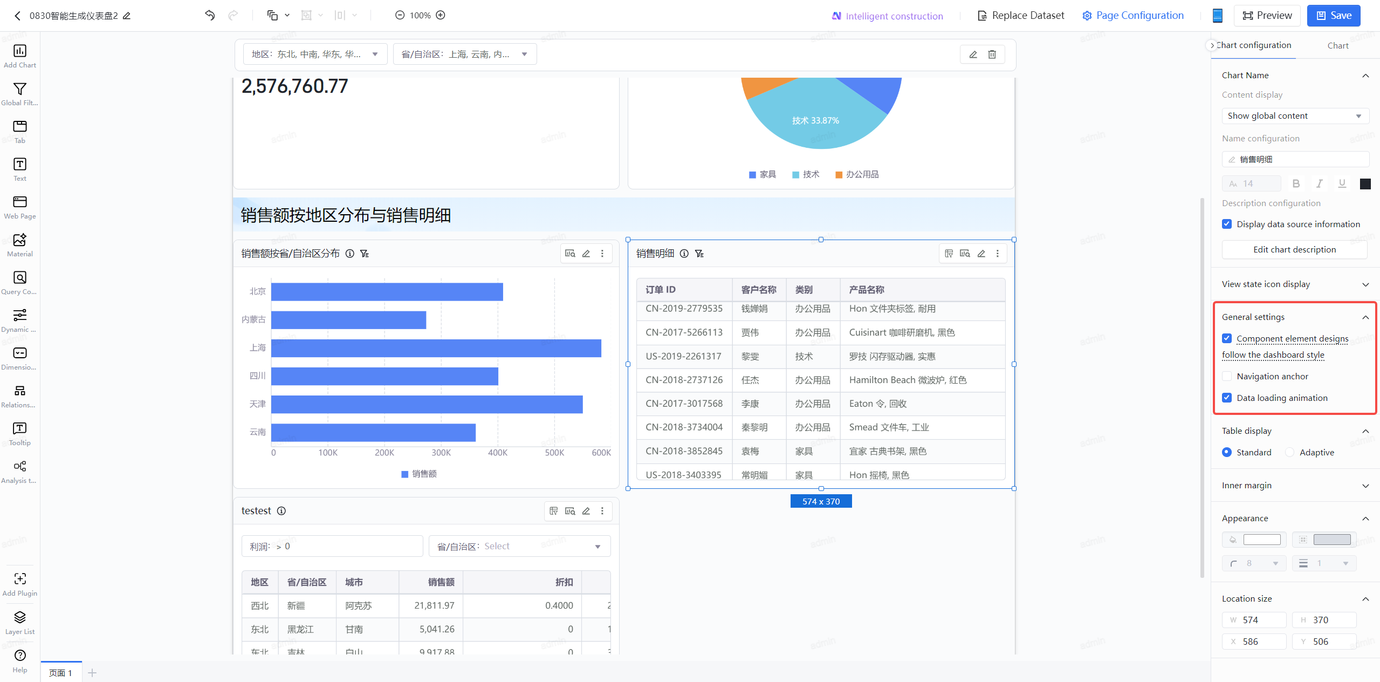Zoom in with the plus icon
The image size is (1380, 682).
point(441,15)
